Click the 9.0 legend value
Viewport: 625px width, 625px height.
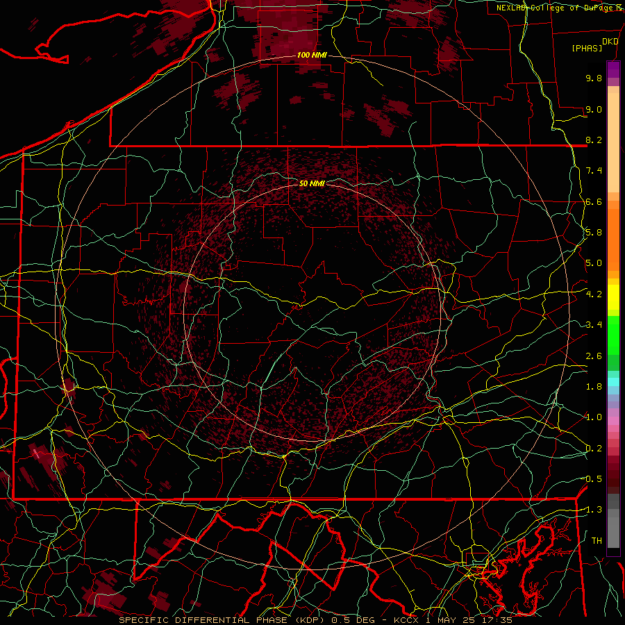coord(594,109)
